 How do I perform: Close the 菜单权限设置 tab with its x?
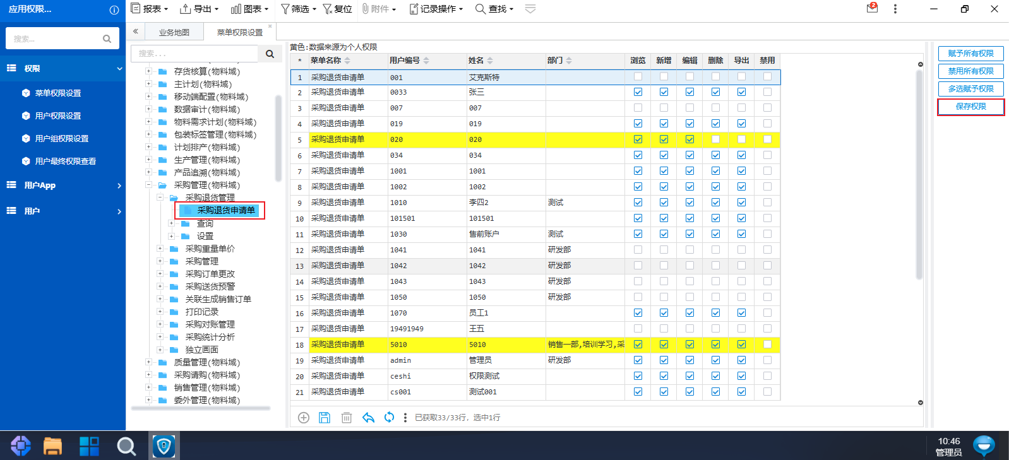270,27
